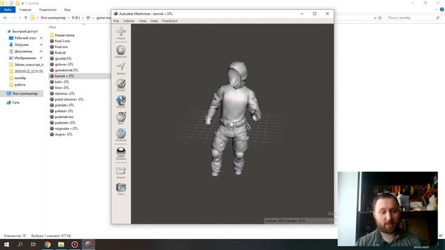Click the Explorer up-directory arrow
The height and width of the screenshot is (250, 445).
[26, 18]
